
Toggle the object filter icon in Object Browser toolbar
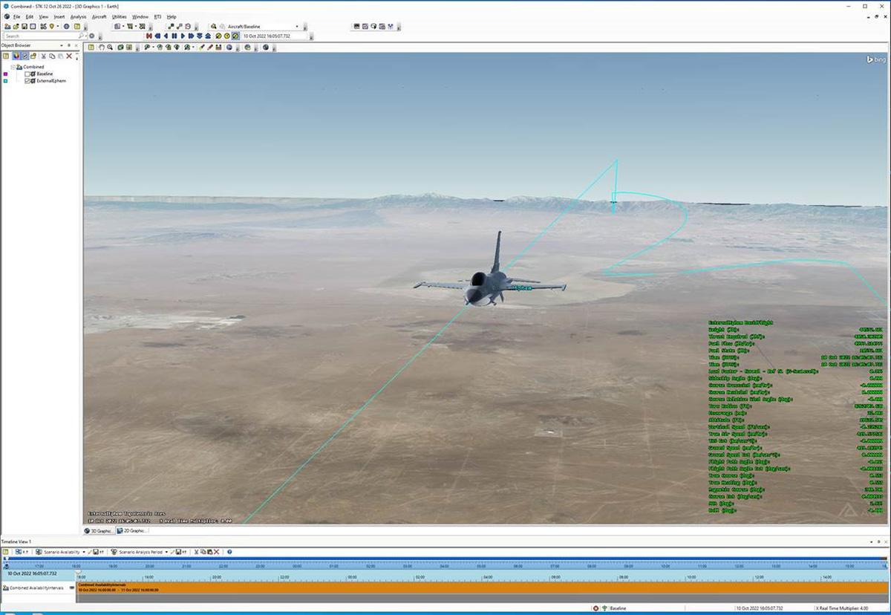pyautogui.click(x=16, y=56)
